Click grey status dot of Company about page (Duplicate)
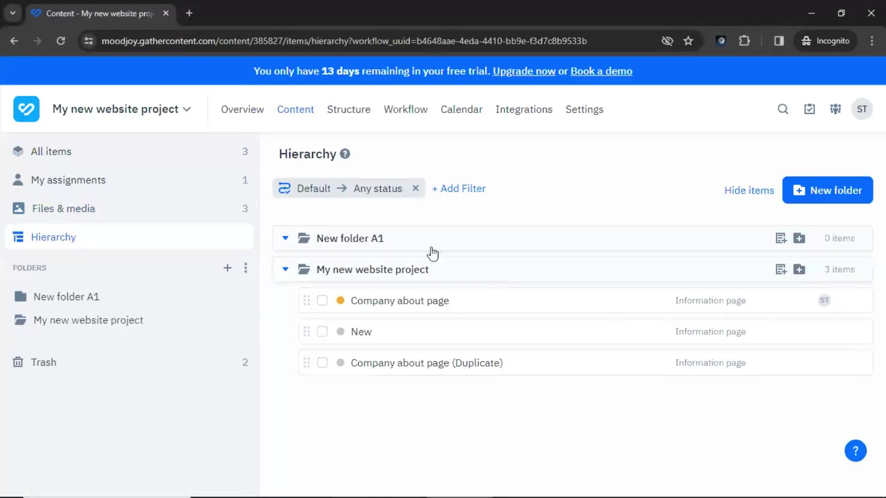 pos(341,363)
